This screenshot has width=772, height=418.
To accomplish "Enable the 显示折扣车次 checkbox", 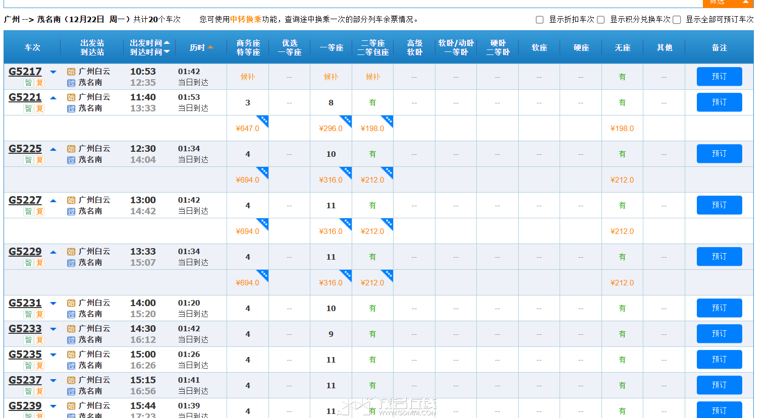I will tap(539, 20).
